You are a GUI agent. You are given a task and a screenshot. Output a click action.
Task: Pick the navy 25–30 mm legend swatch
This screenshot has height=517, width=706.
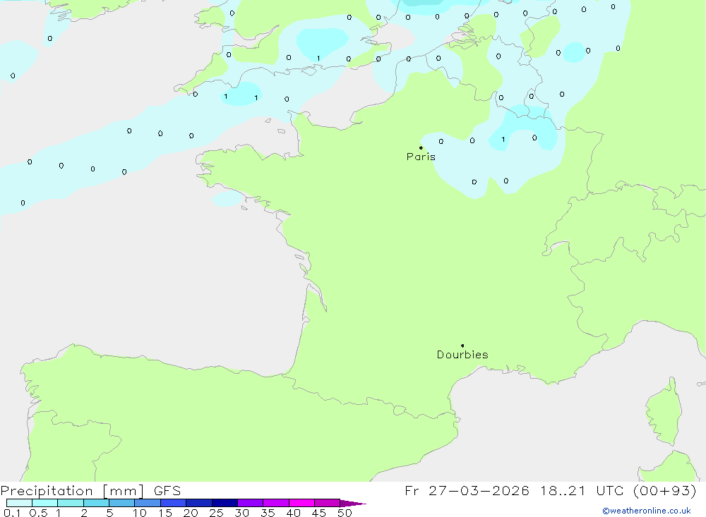(225, 503)
